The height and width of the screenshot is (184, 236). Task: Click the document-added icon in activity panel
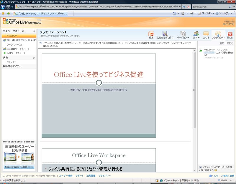[x=201, y=50]
